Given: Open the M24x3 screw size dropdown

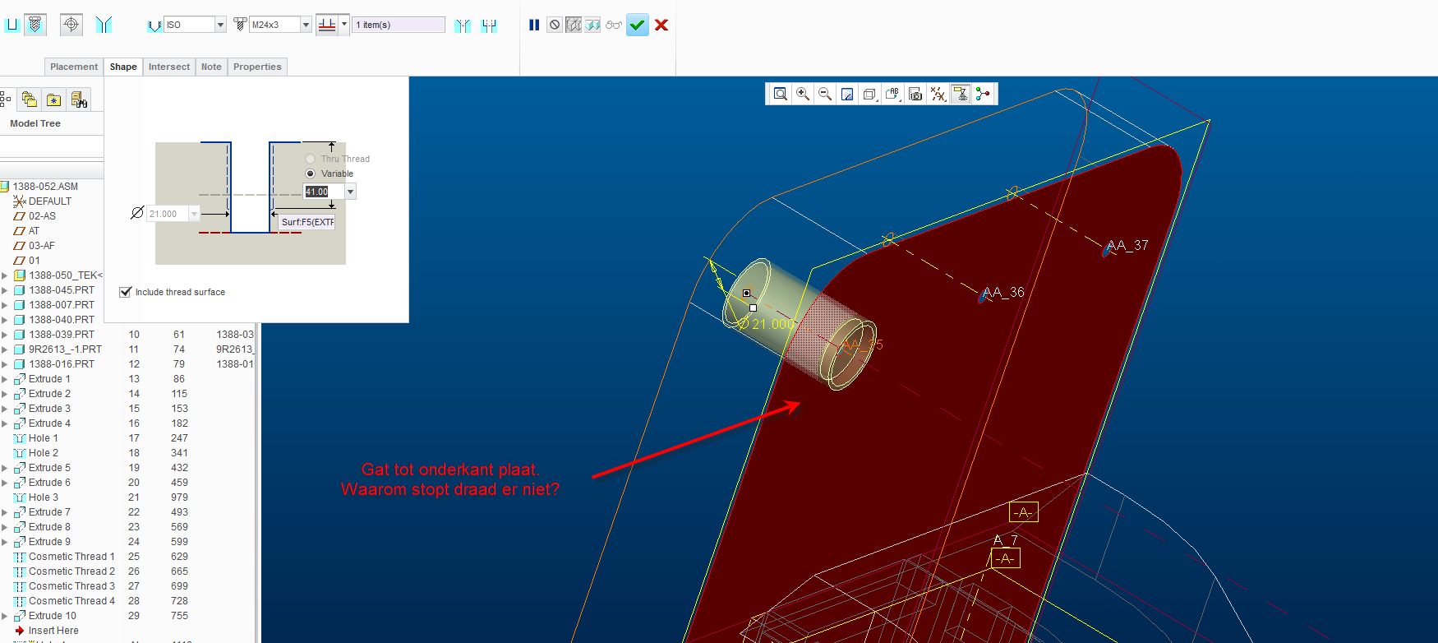Looking at the screenshot, I should tap(306, 25).
